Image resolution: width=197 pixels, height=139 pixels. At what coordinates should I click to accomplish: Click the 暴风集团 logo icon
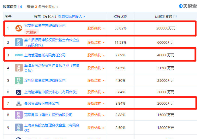(x=19, y=104)
